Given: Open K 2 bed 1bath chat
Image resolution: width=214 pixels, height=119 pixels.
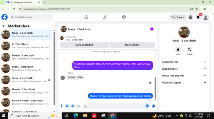Looking at the screenshot, I should [x=26, y=46].
